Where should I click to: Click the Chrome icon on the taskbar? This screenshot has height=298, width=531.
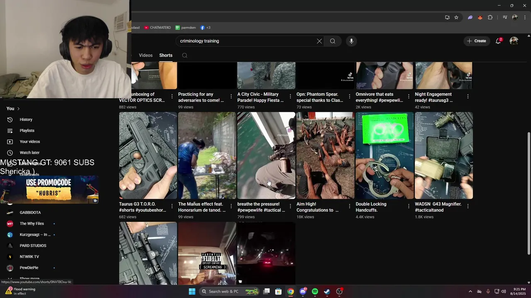[x=291, y=291]
